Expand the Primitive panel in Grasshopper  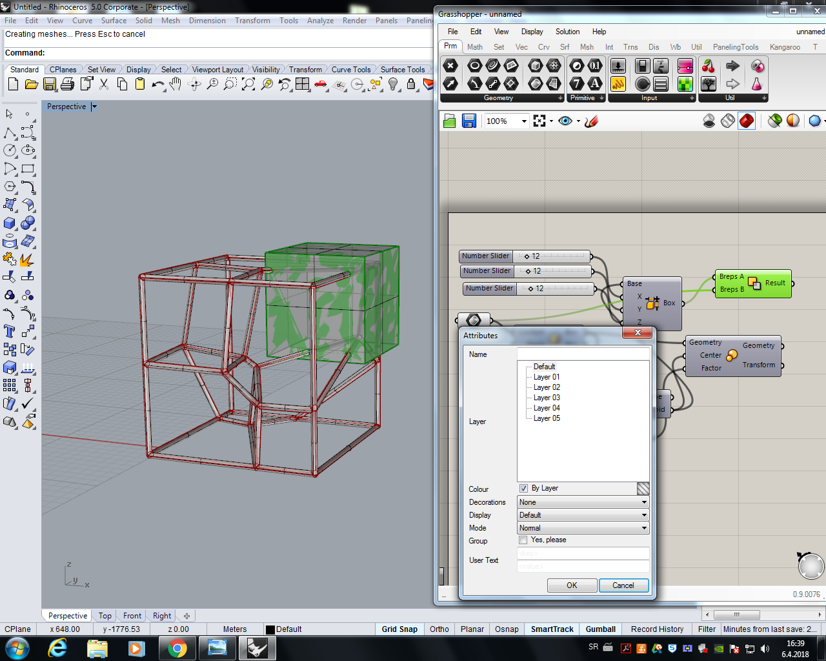pos(601,98)
